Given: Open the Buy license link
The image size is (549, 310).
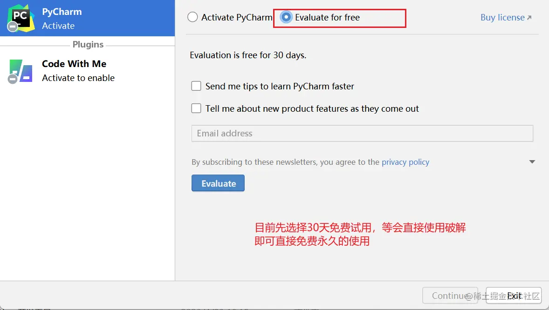Looking at the screenshot, I should click(x=502, y=18).
